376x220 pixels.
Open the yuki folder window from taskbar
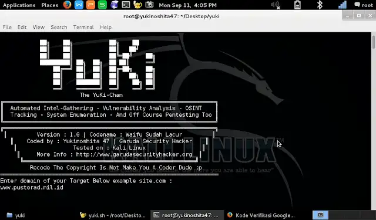click(x=16, y=215)
